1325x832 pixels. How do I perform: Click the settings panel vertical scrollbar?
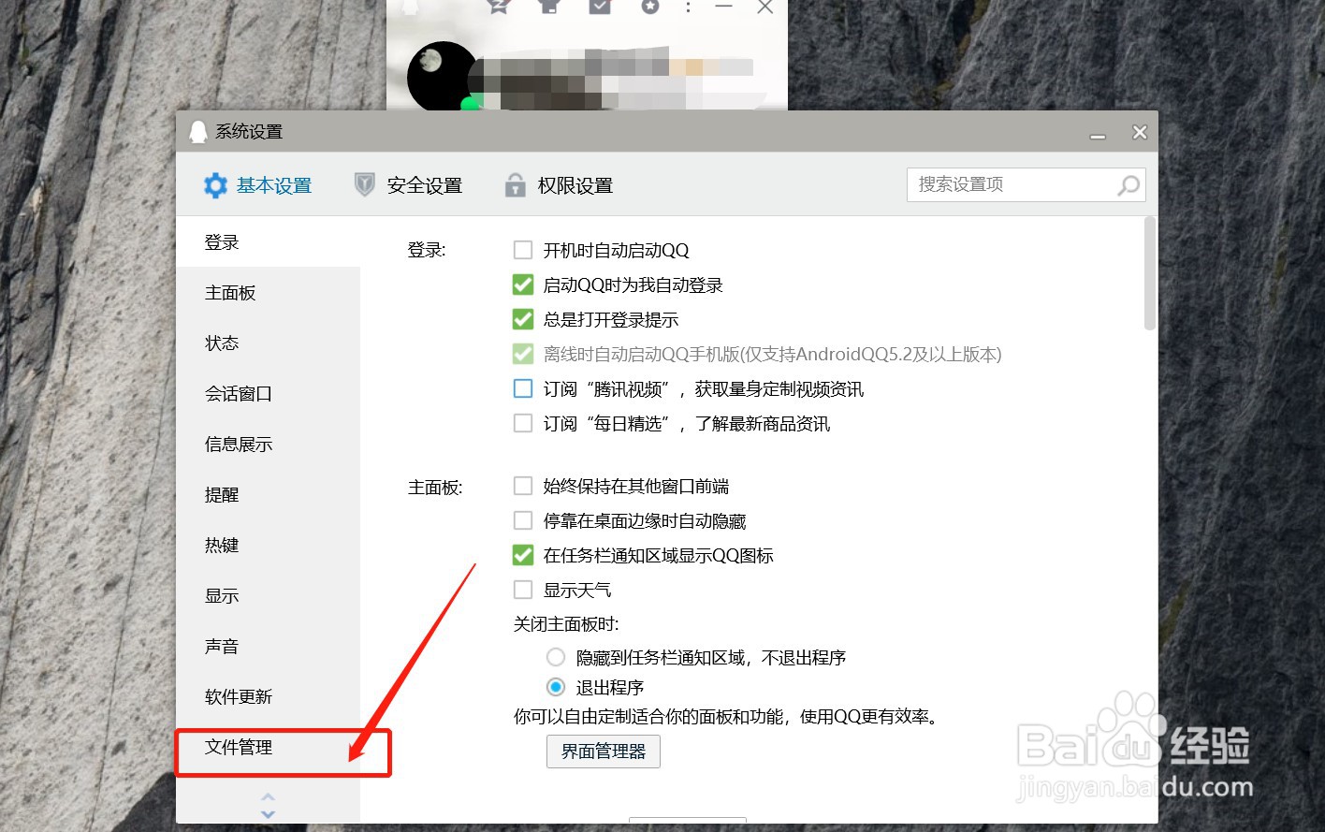click(x=1149, y=273)
